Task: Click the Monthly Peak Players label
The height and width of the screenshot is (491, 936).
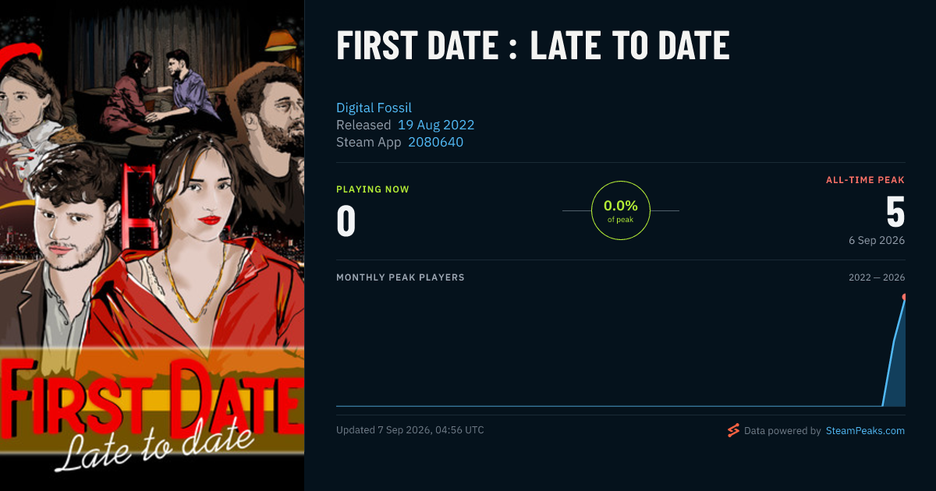Action: tap(400, 277)
